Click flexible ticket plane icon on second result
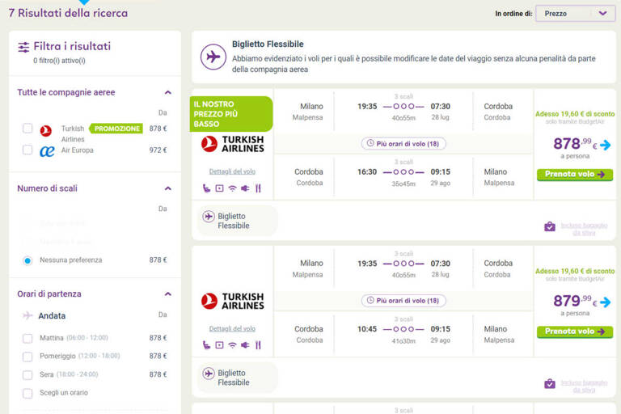Screen dimensions: 621x414 [x=209, y=374]
